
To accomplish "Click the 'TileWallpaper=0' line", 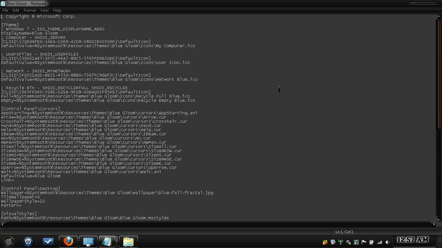I will pyautogui.click(x=20, y=197).
